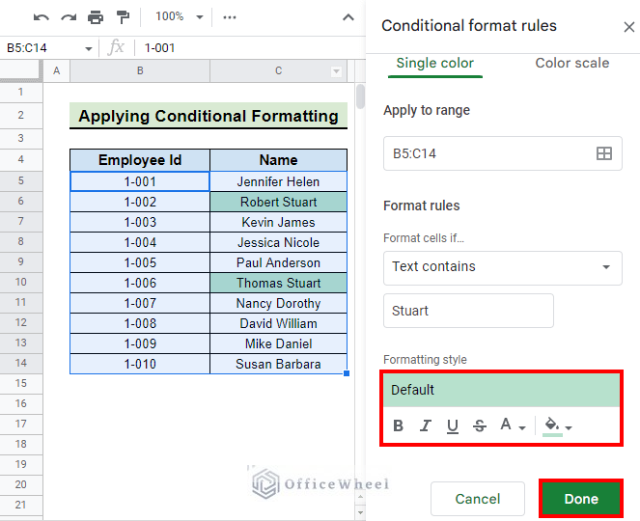Toggle Underline in formatting style

pyautogui.click(x=452, y=425)
